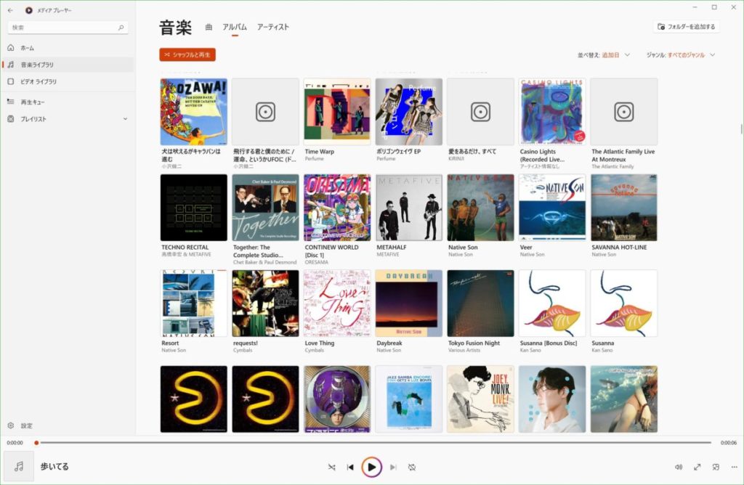Select the Albums (アルバム) tab

235,27
